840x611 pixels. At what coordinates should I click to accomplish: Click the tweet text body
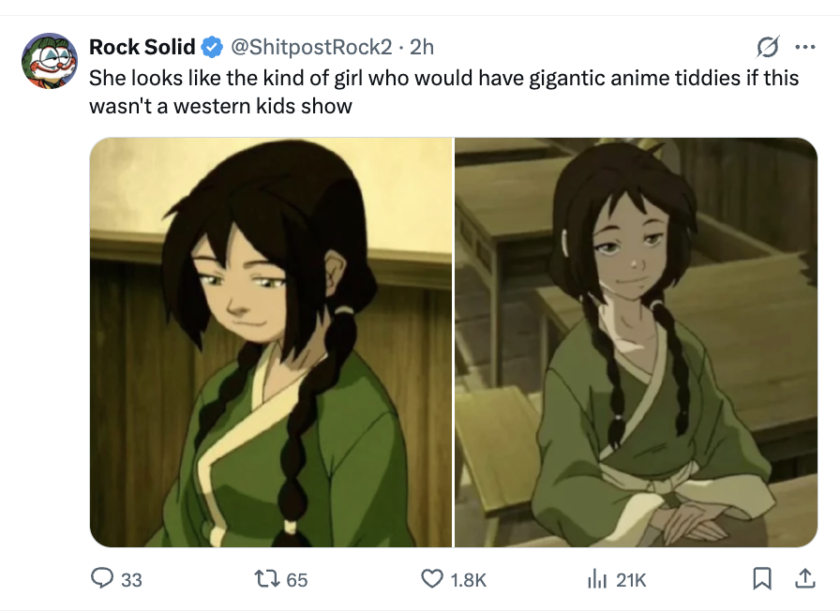443,92
